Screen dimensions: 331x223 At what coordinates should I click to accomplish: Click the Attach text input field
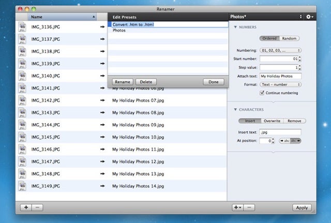(280, 76)
